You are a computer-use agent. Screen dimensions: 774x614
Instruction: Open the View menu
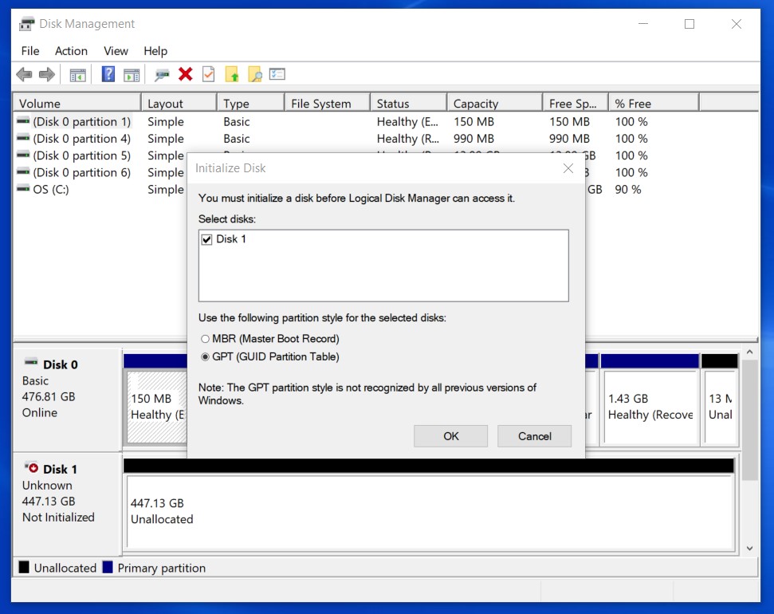pyautogui.click(x=116, y=51)
